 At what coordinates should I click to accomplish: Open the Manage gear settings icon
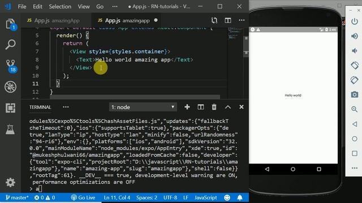click(x=10, y=182)
